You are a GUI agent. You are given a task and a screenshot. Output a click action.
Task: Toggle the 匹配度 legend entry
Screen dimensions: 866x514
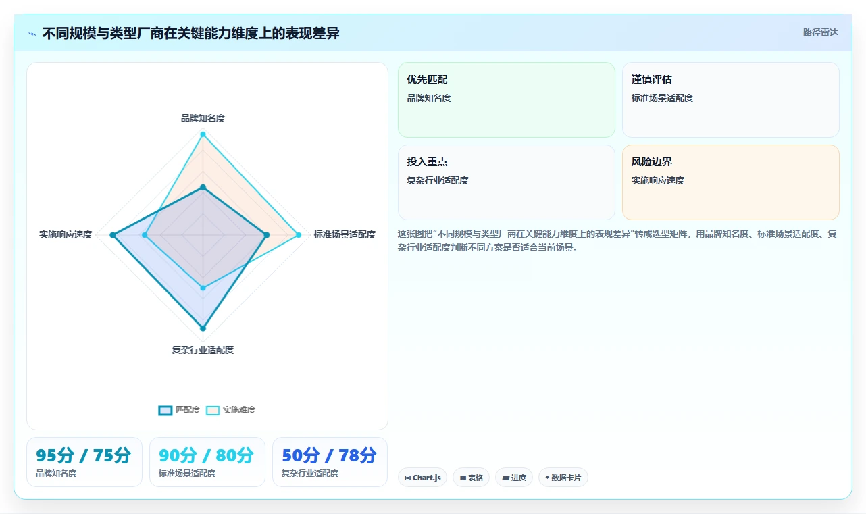[x=179, y=410]
